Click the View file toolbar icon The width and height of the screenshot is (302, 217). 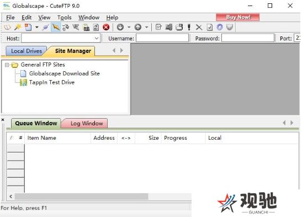(x=169, y=27)
